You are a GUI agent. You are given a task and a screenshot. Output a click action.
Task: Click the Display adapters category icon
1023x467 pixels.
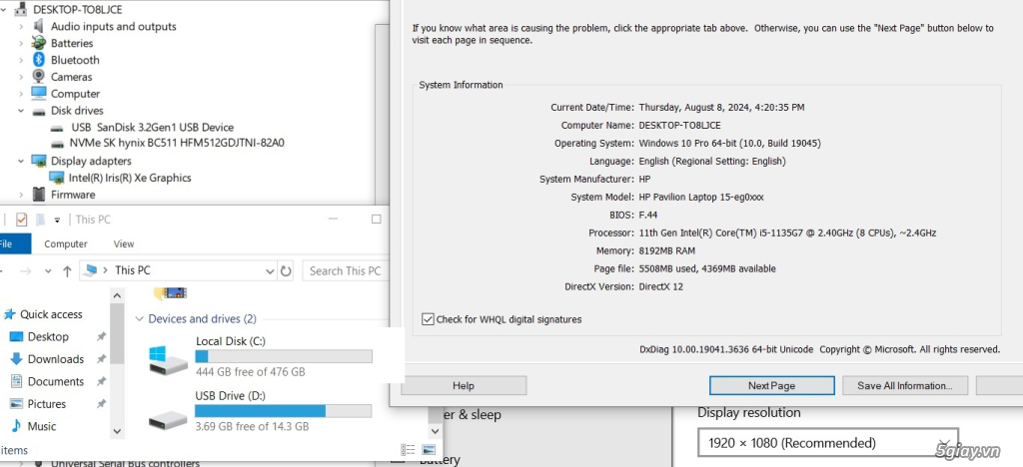point(39,161)
